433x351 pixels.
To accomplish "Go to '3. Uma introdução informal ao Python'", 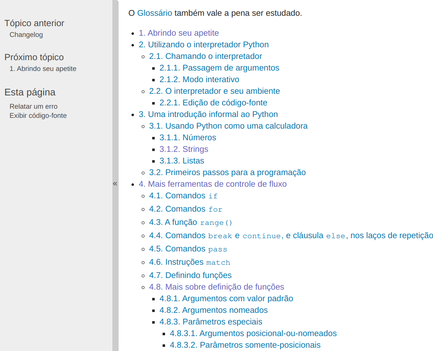I will [208, 114].
